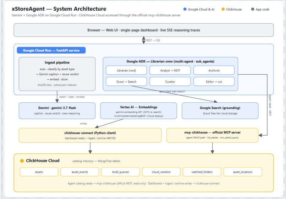Click the assets table box
286x199 pixels.
tap(39, 172)
